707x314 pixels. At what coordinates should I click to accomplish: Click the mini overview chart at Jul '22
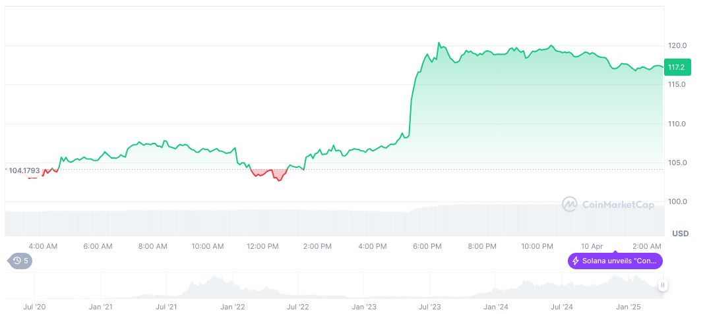[x=298, y=290]
